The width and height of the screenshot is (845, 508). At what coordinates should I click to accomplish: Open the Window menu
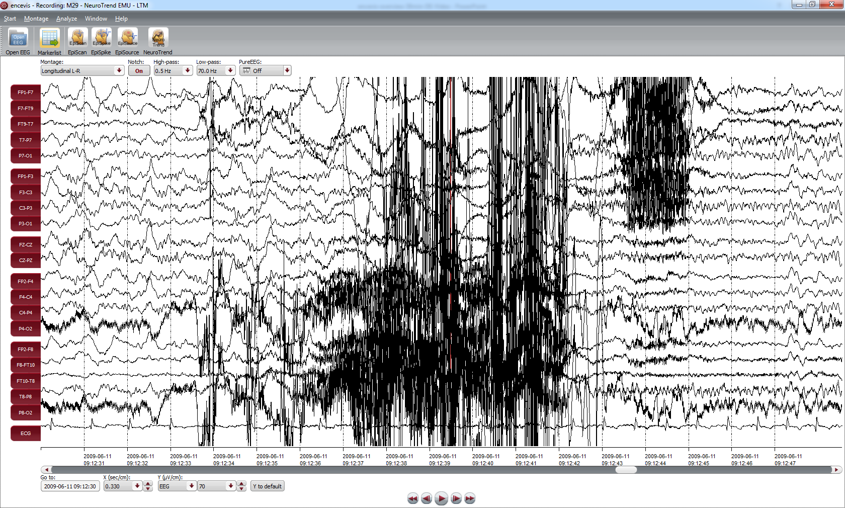pyautogui.click(x=96, y=19)
